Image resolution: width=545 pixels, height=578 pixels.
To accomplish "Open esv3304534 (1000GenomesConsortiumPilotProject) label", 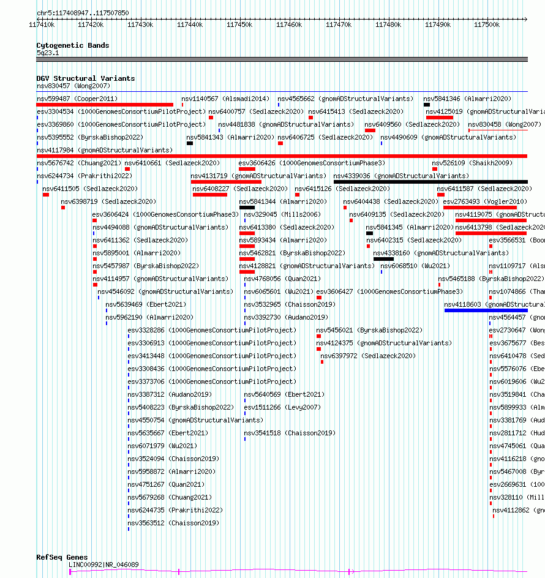I will 121,111.
